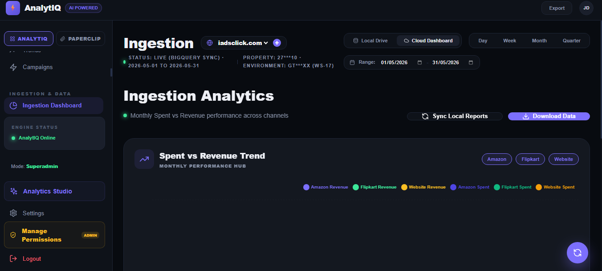The image size is (602, 271).
Task: Click the floating refresh button
Action: point(578,253)
